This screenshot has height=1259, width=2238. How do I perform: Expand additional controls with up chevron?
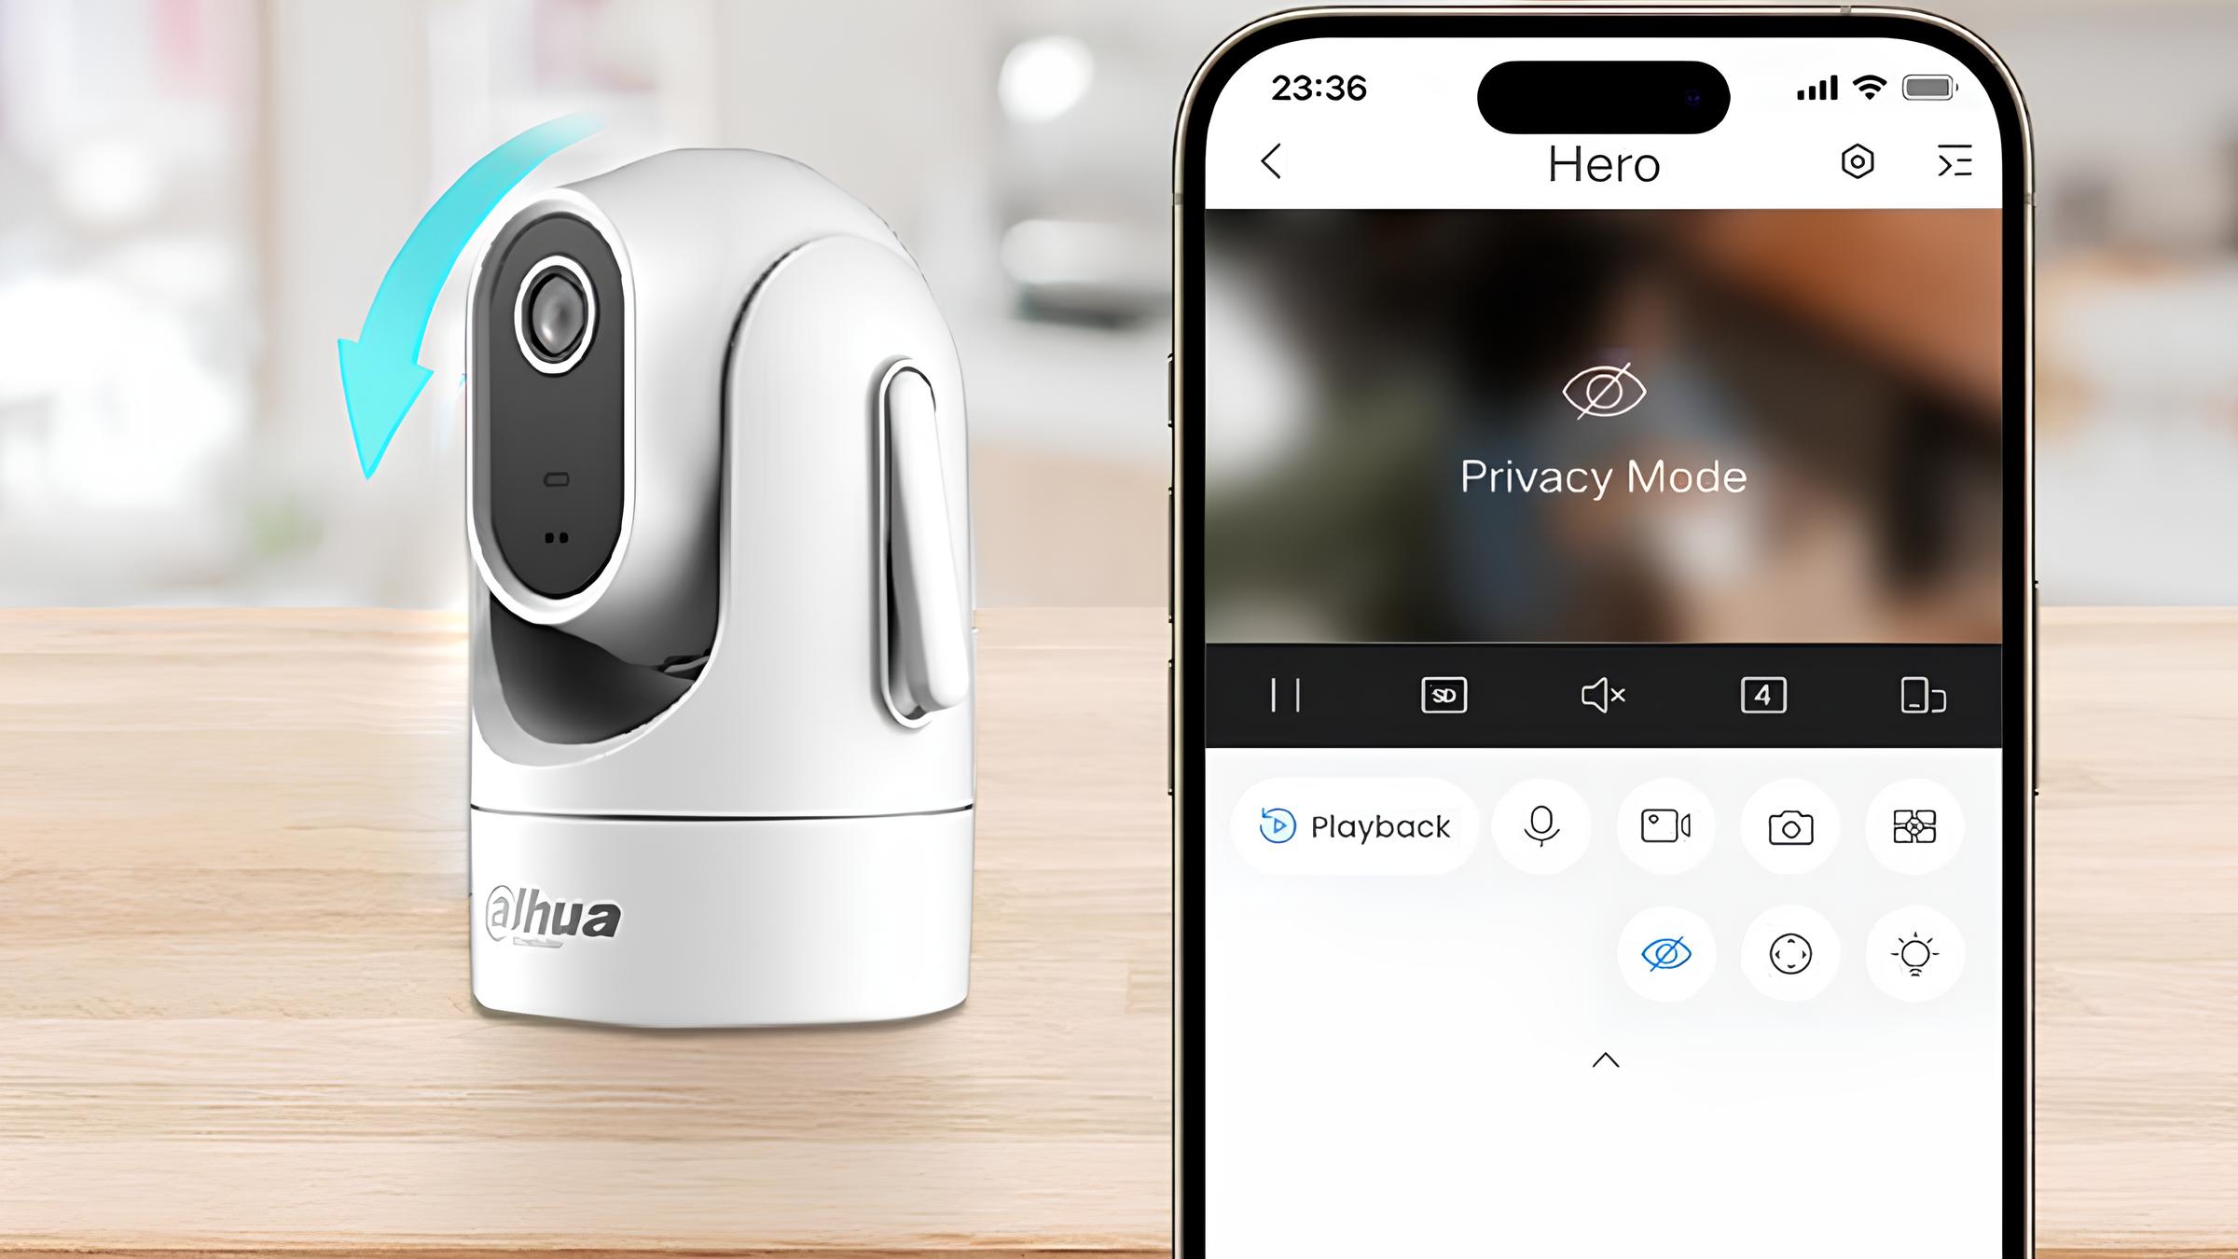point(1605,1058)
